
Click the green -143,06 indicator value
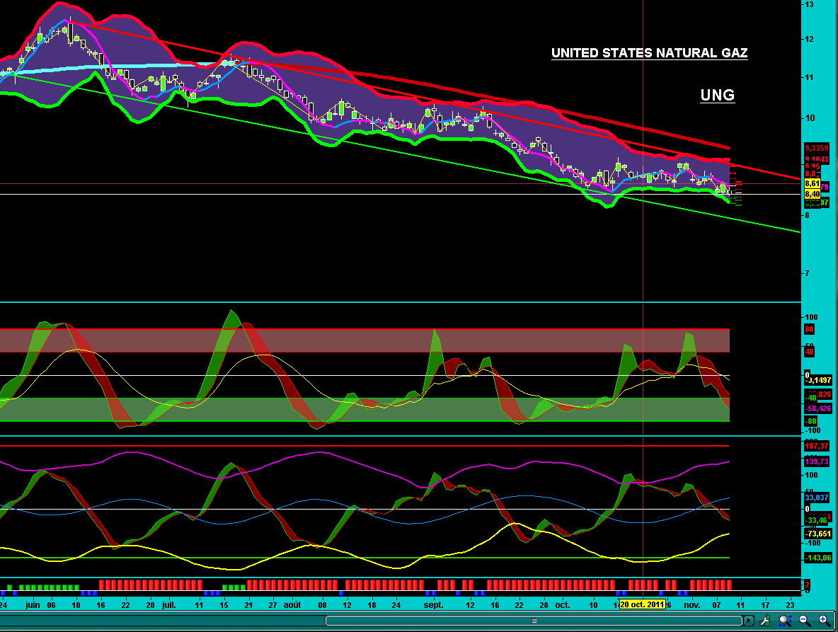(818, 558)
